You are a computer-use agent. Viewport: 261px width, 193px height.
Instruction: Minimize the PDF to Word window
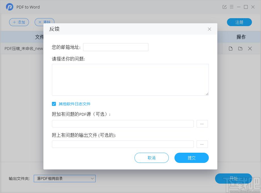coord(239,7)
